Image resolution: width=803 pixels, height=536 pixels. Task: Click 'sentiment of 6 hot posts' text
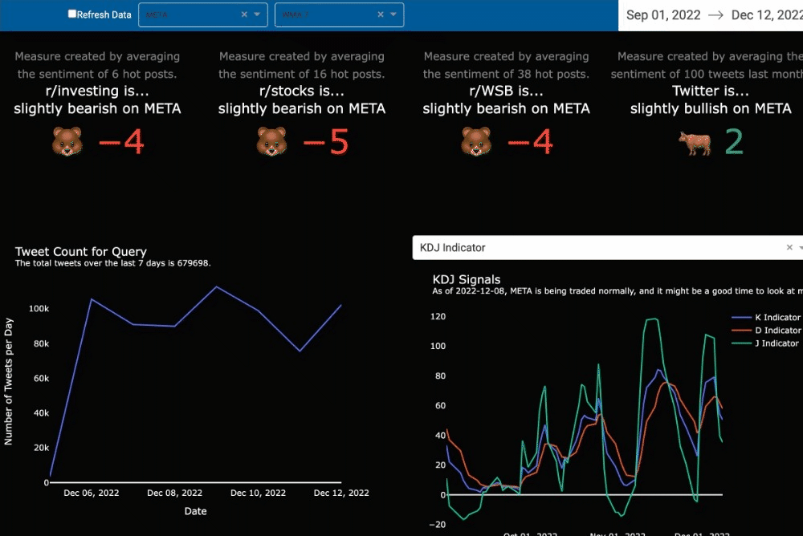click(x=107, y=75)
